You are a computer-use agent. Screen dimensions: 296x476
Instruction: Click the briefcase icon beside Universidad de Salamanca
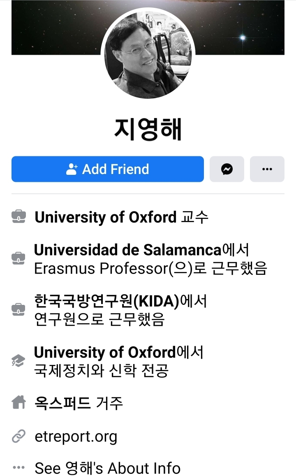click(x=19, y=259)
